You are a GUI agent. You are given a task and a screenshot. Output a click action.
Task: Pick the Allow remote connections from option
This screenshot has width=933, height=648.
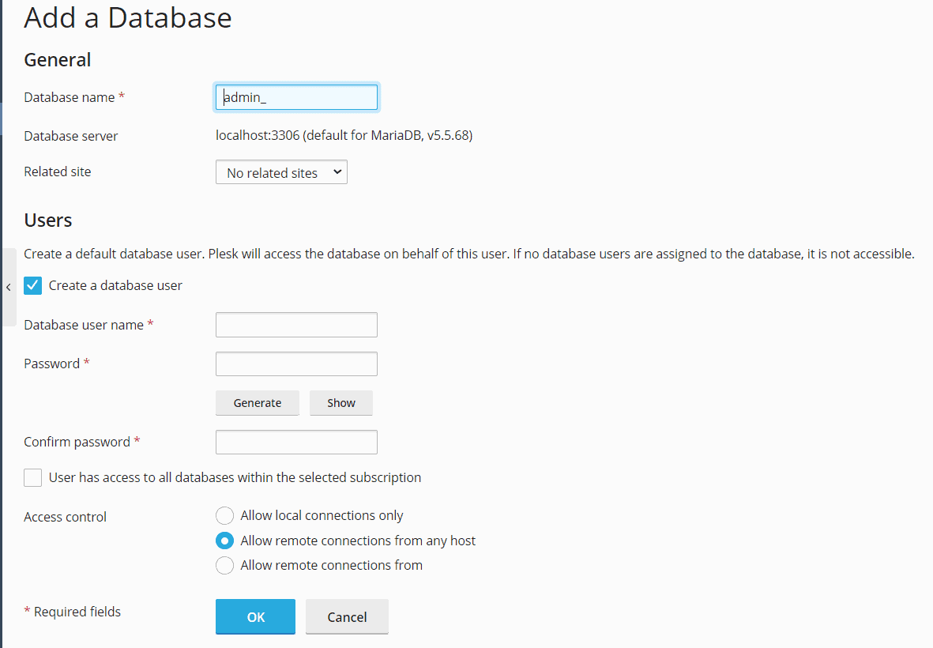(225, 565)
